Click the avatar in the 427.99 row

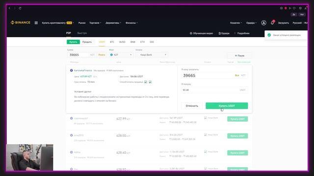pyautogui.click(x=71, y=118)
